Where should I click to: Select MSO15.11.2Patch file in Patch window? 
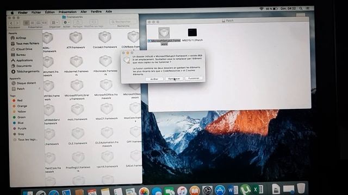point(192,32)
